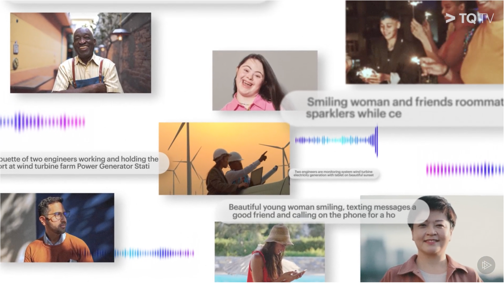Select the wind turbine engineers image
This screenshot has height=283, width=504.
[x=224, y=159]
